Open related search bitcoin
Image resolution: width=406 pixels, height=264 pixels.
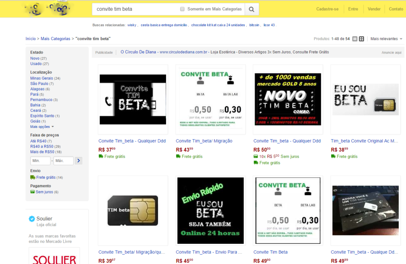pos(254,25)
